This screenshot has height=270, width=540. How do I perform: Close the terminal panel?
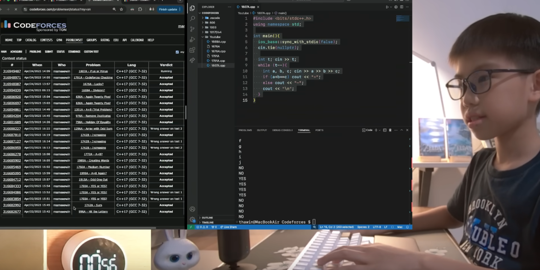pos(407,130)
